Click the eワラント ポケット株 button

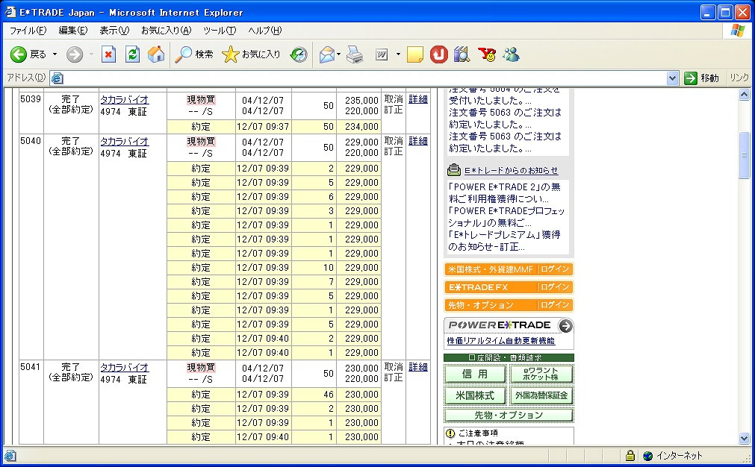click(x=541, y=374)
